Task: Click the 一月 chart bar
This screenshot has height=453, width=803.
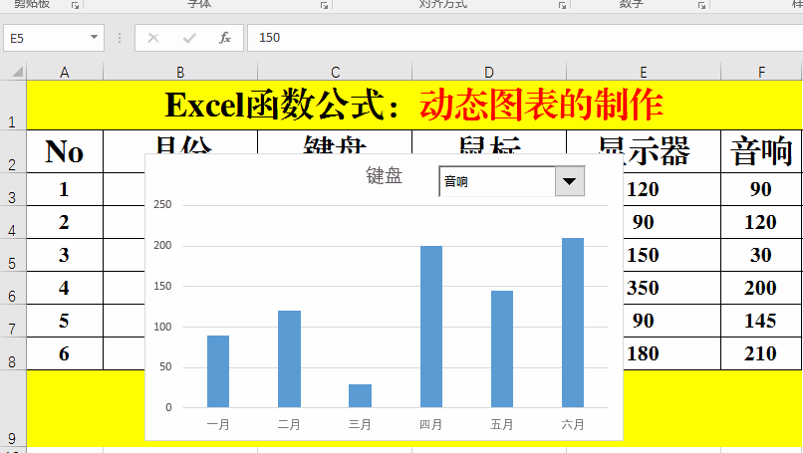Action: click(x=218, y=371)
